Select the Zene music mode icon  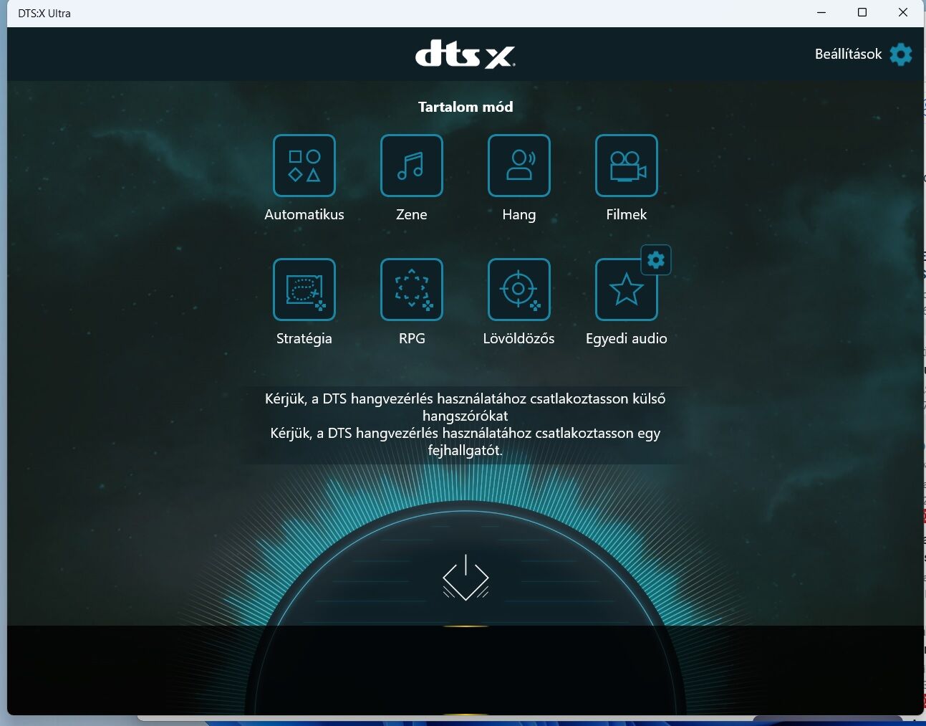click(x=412, y=166)
